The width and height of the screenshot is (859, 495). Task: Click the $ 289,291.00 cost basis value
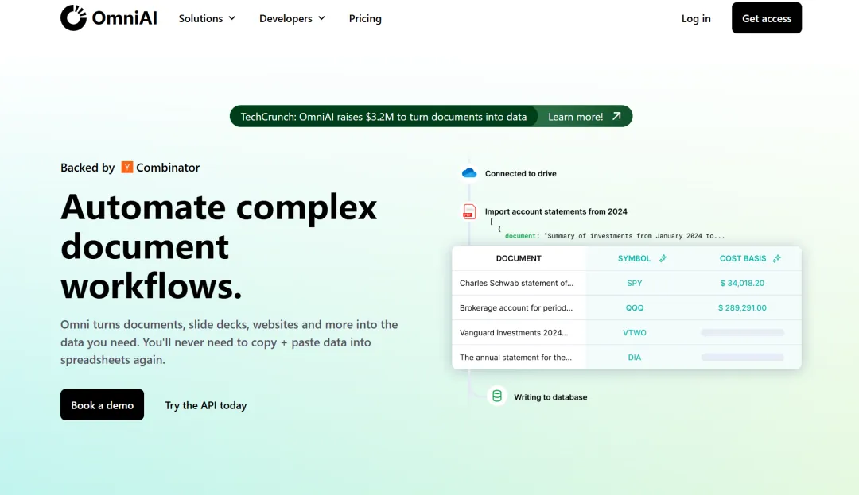coord(742,307)
